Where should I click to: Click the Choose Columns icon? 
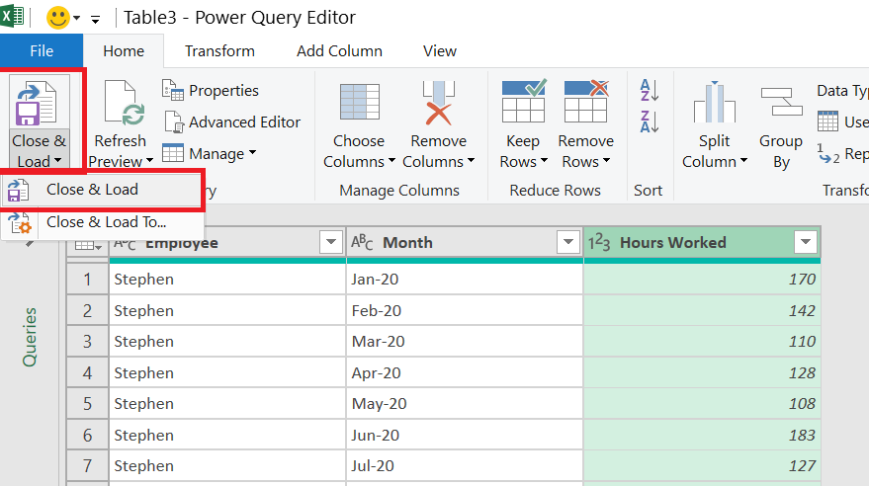[359, 104]
